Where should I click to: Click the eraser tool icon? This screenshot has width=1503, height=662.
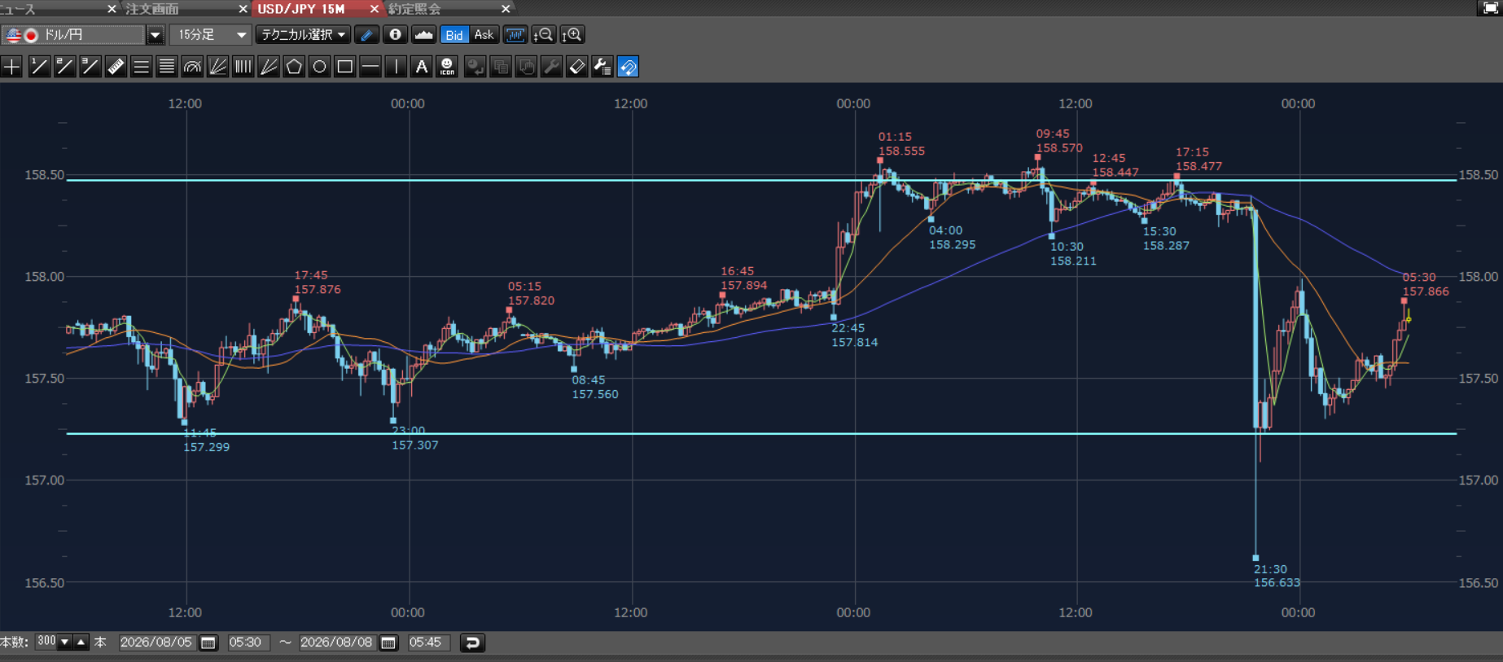577,67
